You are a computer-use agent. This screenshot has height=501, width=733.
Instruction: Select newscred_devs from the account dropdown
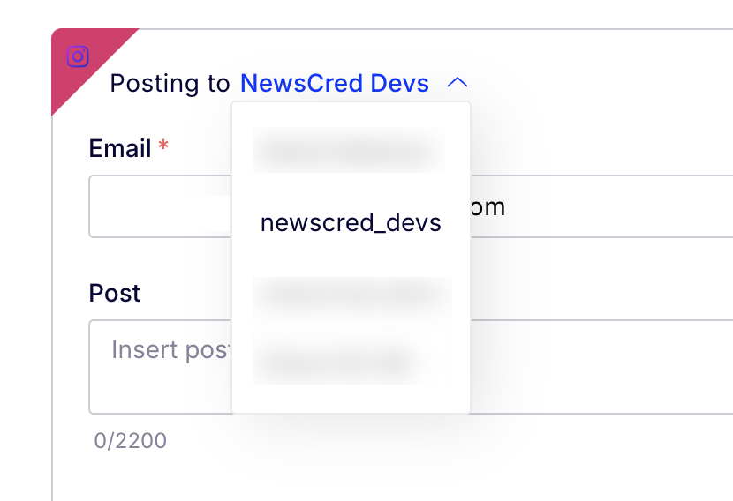pos(351,223)
